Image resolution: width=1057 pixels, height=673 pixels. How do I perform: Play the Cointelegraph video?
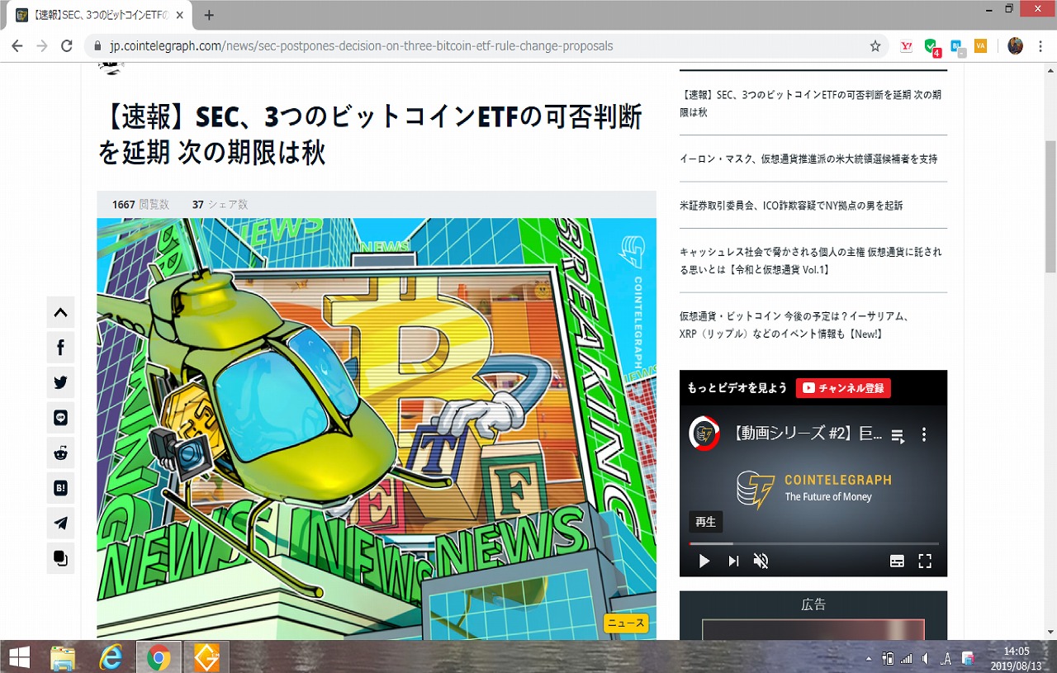tap(704, 562)
